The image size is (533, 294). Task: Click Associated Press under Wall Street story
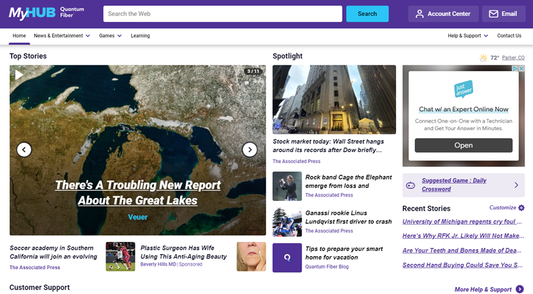pyautogui.click(x=296, y=161)
